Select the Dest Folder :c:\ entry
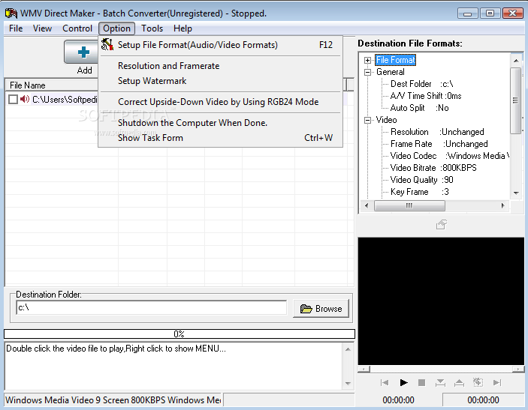Viewport: 528px width, 410px height. 421,84
